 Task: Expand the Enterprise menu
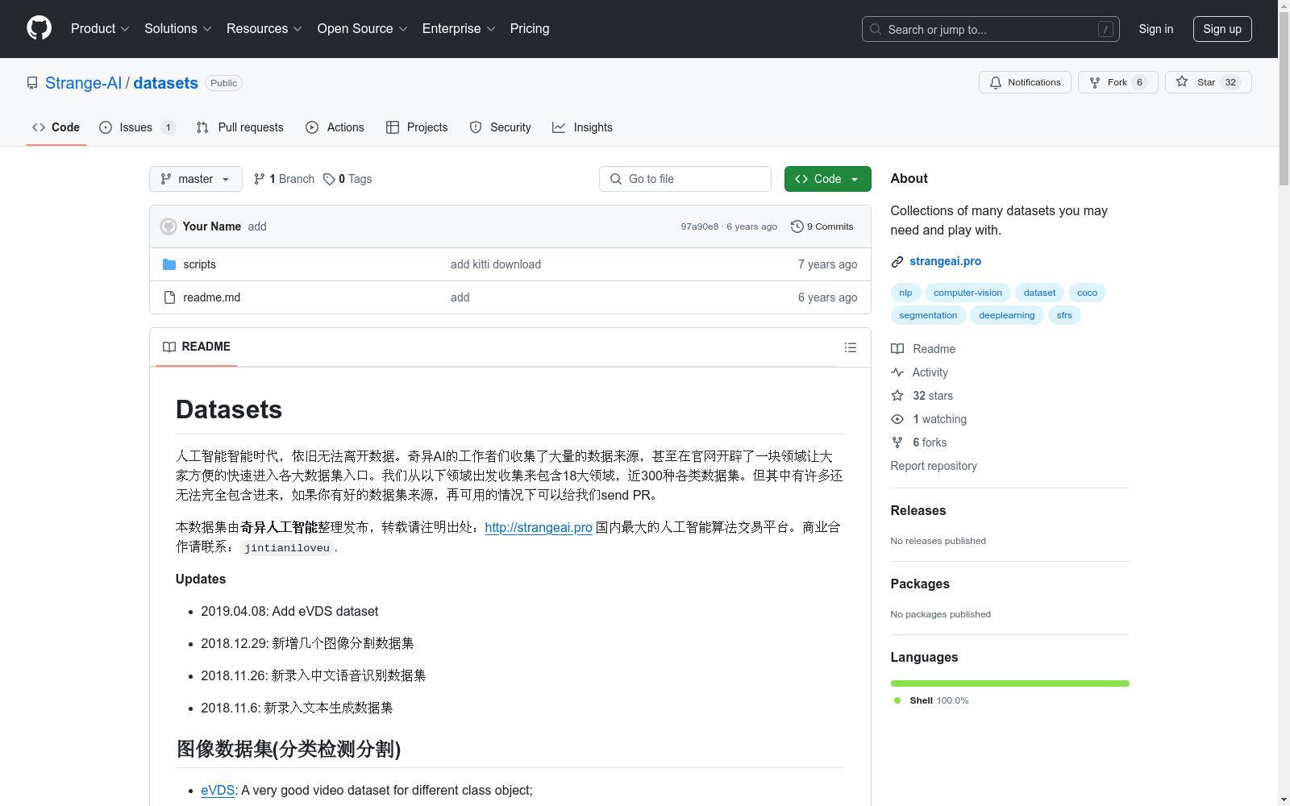[x=459, y=28]
